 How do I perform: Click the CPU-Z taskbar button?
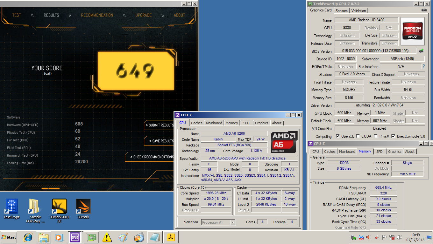pyautogui.click(x=75, y=237)
